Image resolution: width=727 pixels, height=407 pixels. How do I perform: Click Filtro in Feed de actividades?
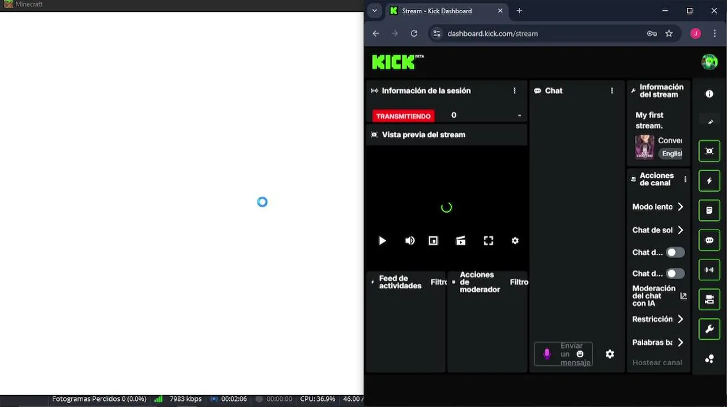click(x=439, y=282)
